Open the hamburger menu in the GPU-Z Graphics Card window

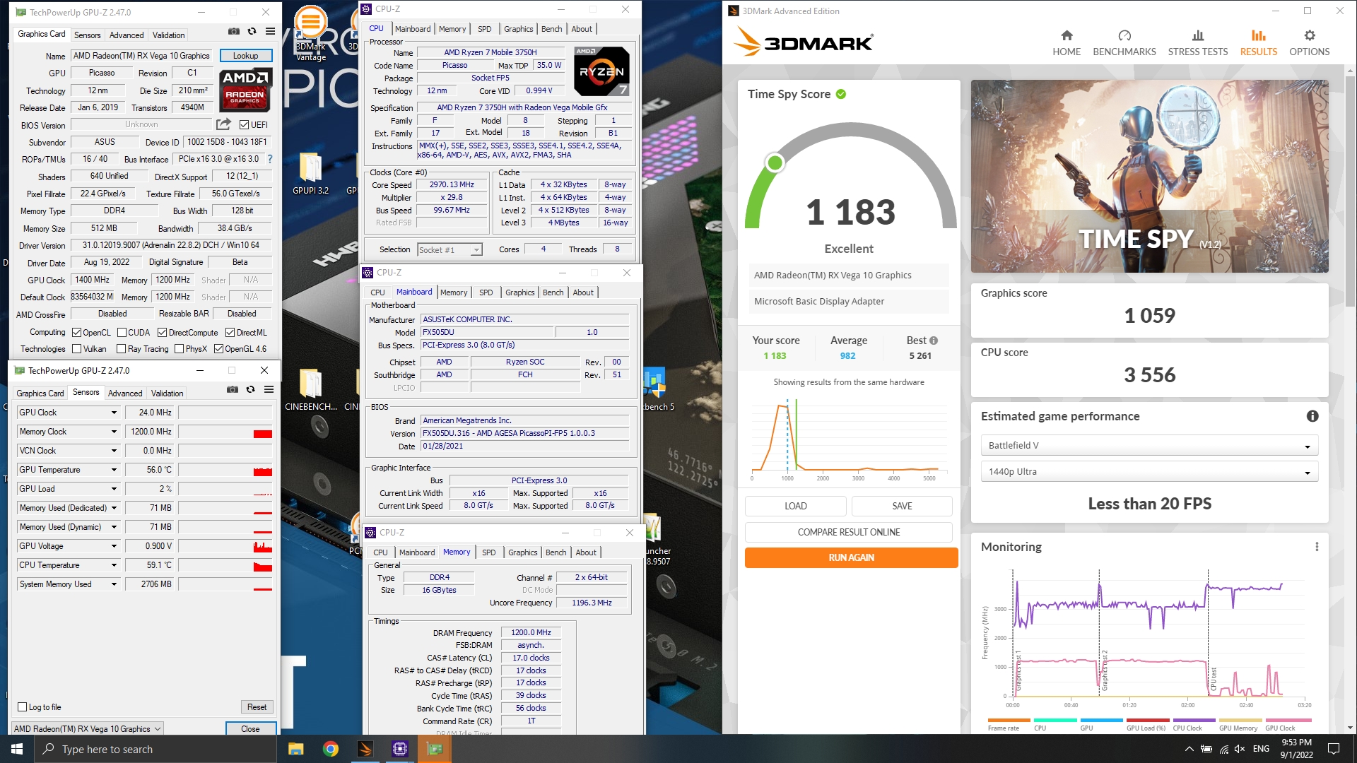270,31
